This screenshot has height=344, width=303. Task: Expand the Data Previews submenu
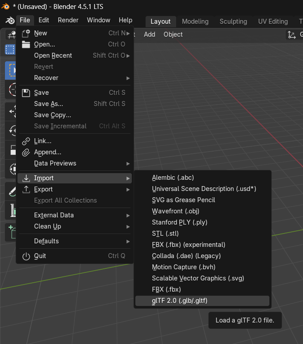tap(75, 163)
